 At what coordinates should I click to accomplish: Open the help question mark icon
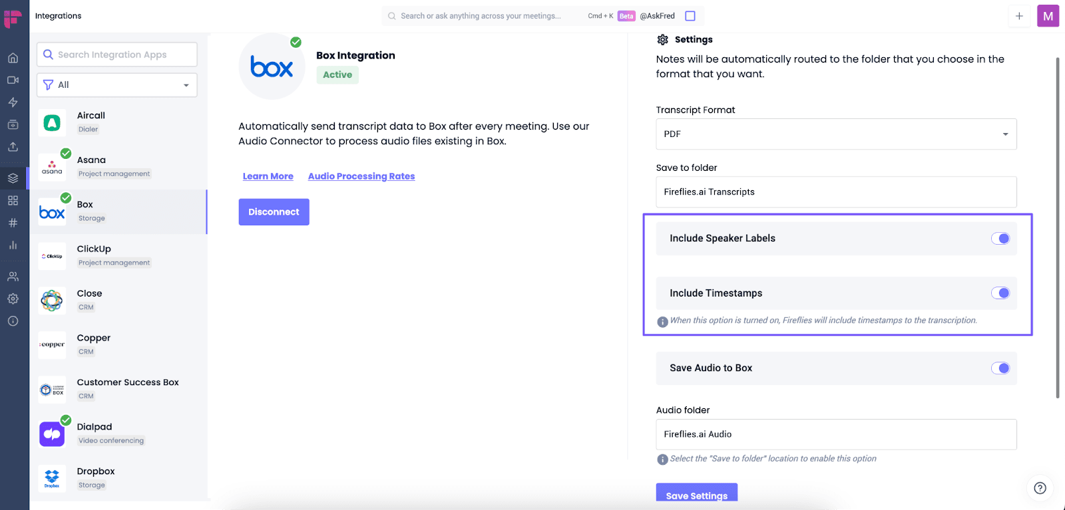[x=1040, y=488]
